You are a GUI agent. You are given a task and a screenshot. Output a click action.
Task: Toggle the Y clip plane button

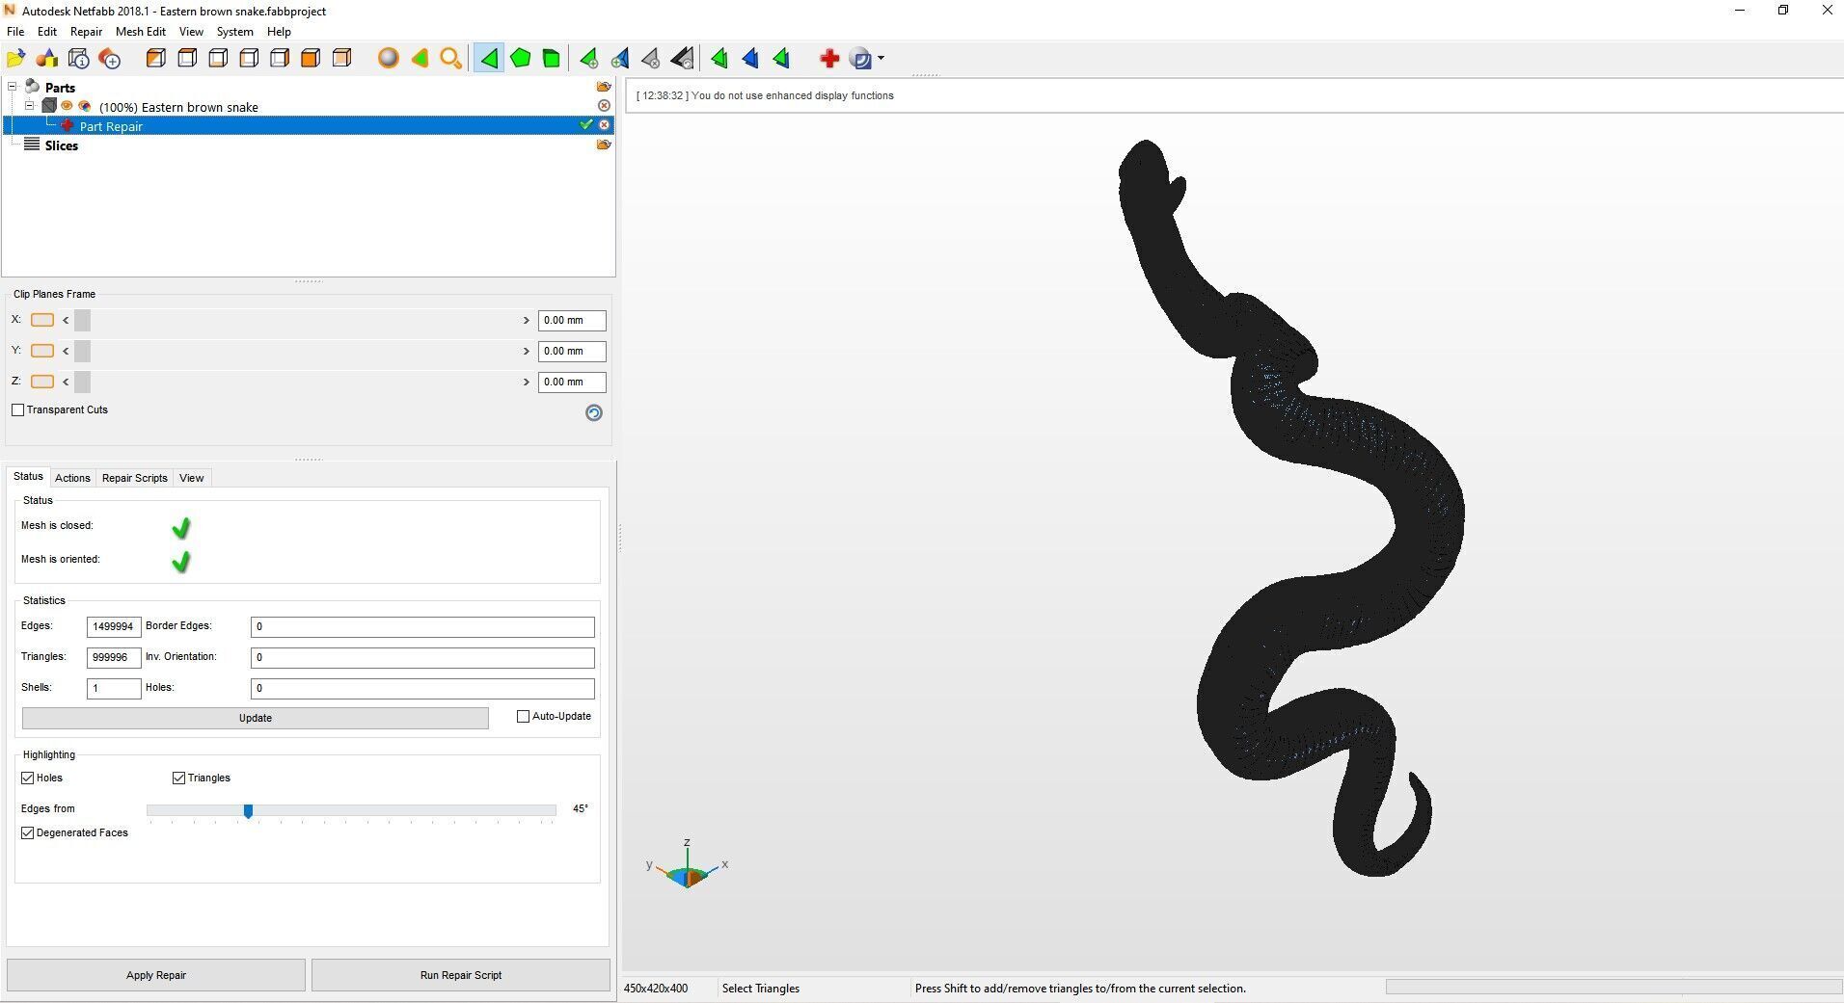tap(42, 351)
